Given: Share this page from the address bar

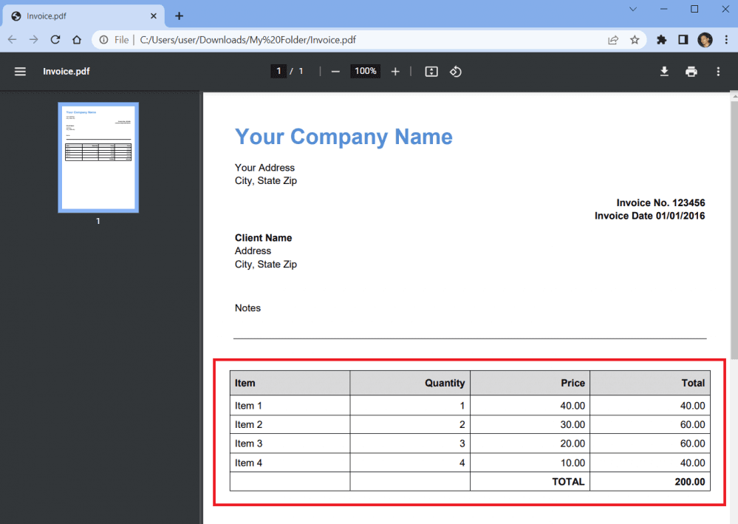Looking at the screenshot, I should click(x=613, y=40).
